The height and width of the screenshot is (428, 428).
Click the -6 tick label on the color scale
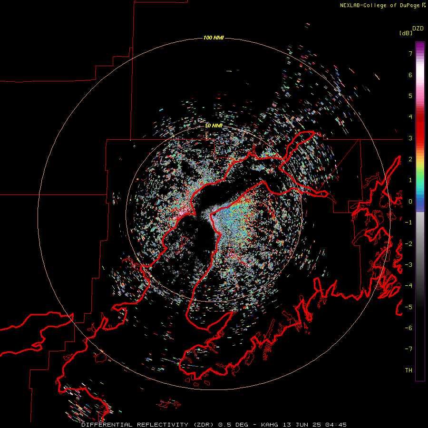409,328
